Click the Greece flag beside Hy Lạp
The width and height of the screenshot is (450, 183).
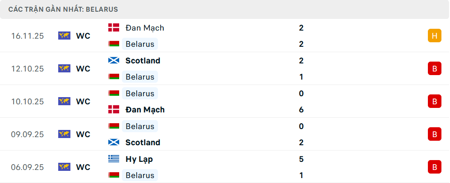click(x=114, y=159)
